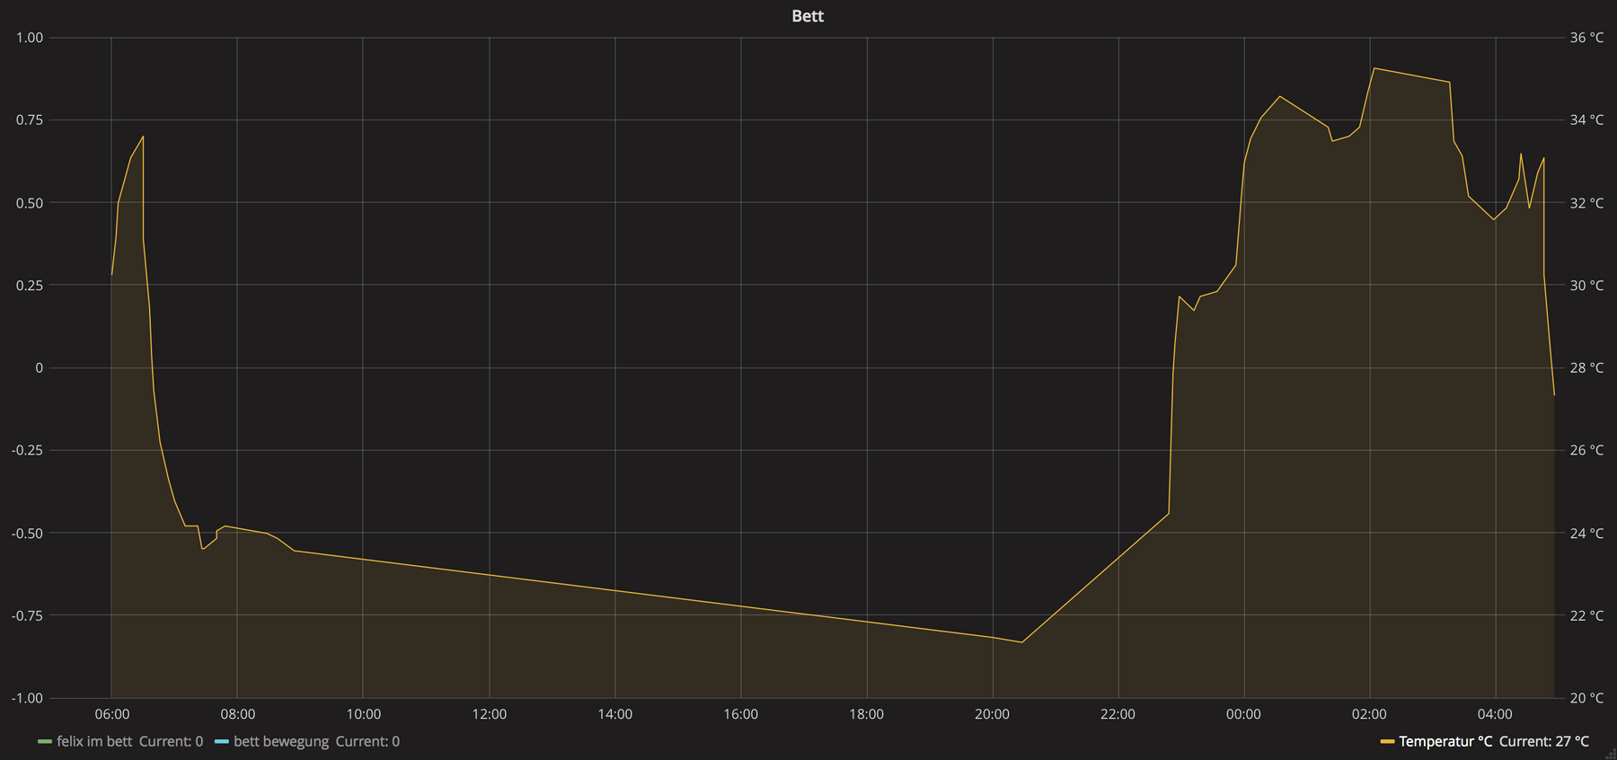Toggle the Temperatur °C legend series

coord(1445,741)
